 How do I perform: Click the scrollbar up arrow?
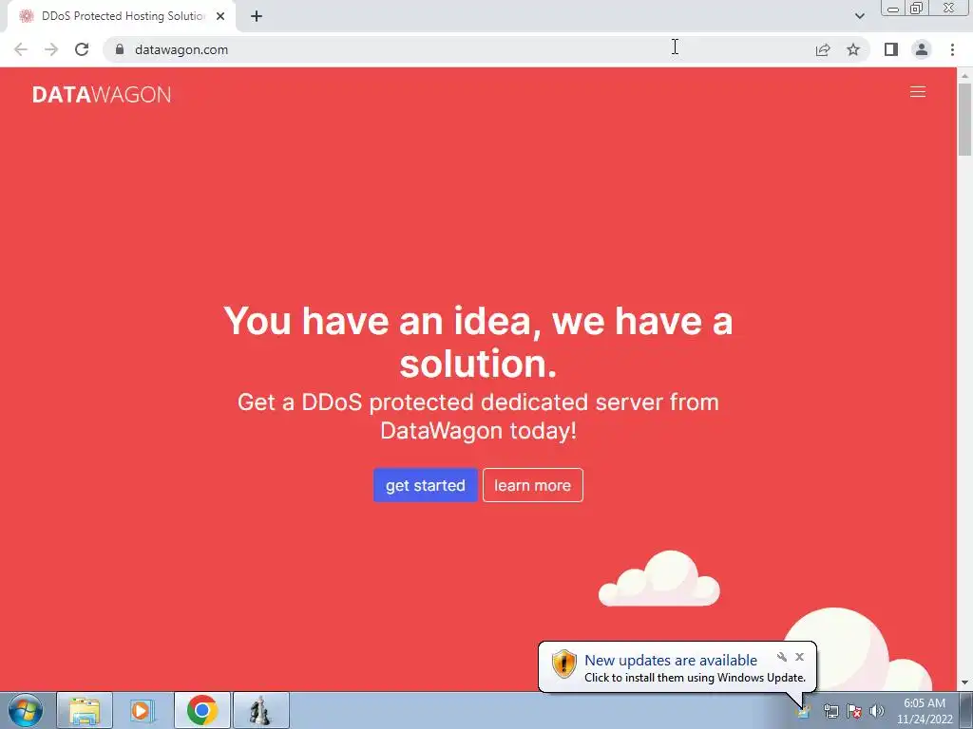click(x=964, y=76)
